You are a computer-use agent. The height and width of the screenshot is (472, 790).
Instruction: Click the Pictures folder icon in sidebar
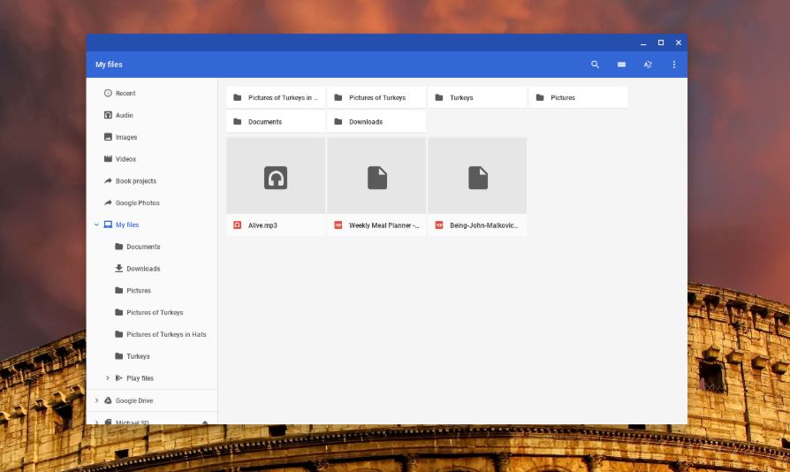click(119, 290)
